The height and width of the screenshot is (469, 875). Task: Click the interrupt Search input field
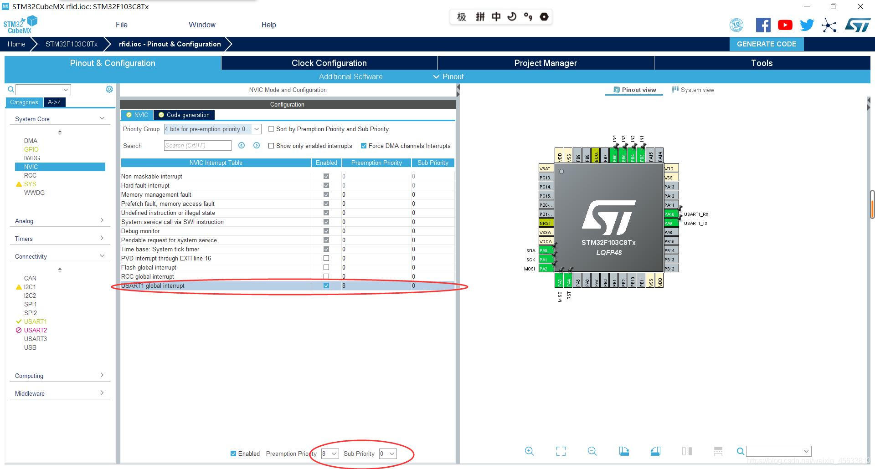(197, 145)
